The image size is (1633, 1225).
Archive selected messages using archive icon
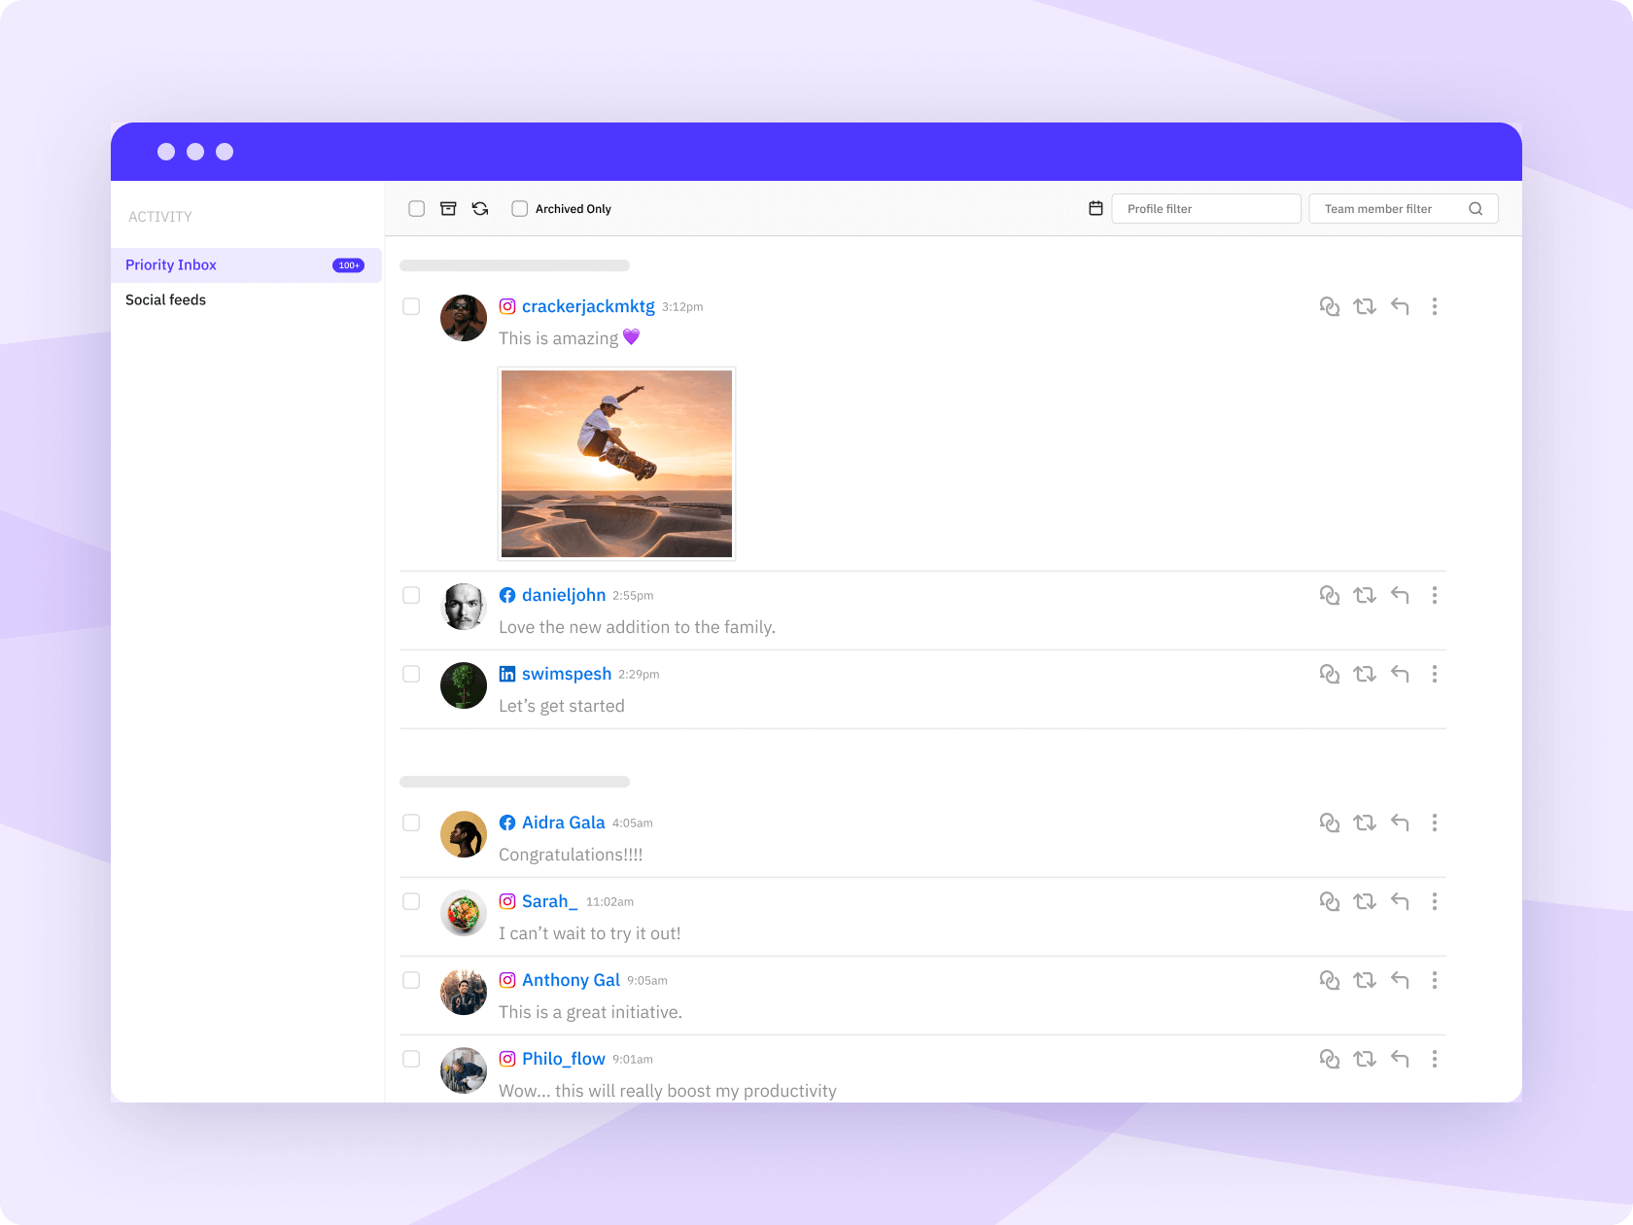coord(448,208)
